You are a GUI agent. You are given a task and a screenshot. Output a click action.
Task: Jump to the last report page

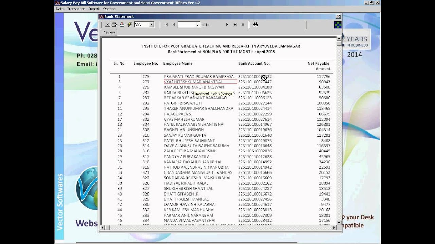[235, 24]
